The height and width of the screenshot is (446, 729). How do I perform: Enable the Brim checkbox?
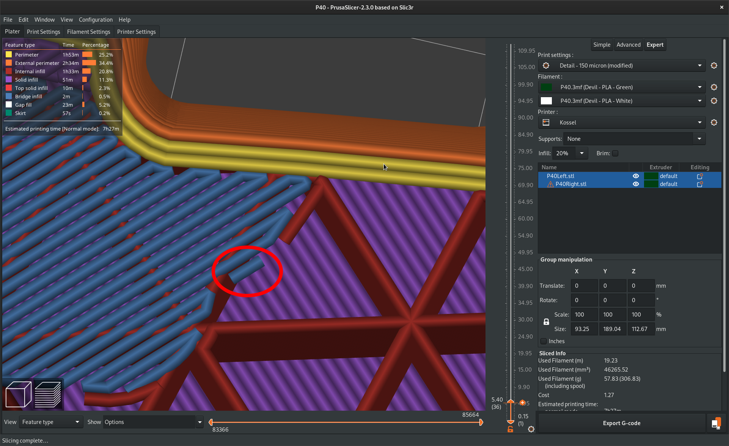click(x=615, y=153)
